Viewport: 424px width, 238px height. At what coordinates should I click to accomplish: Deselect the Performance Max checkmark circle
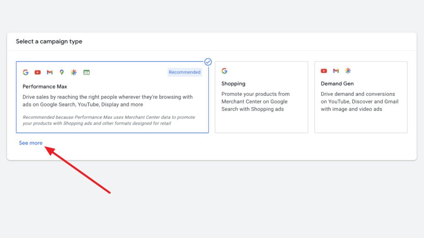click(x=208, y=62)
